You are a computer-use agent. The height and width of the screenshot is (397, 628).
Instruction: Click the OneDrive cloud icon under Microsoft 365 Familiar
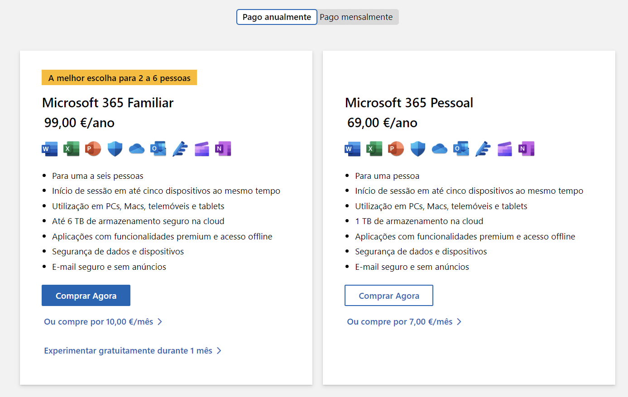(x=136, y=148)
